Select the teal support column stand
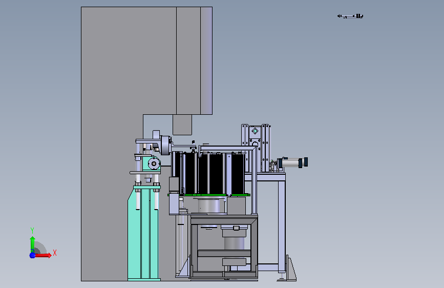The image size is (444, 288). [x=143, y=233]
